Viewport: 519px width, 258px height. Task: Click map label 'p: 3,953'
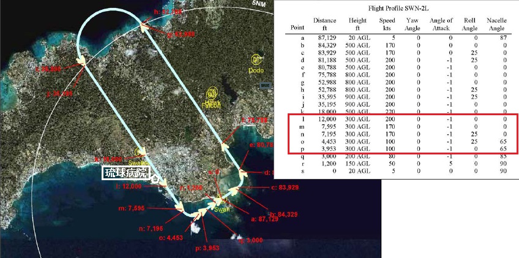coord(207,248)
